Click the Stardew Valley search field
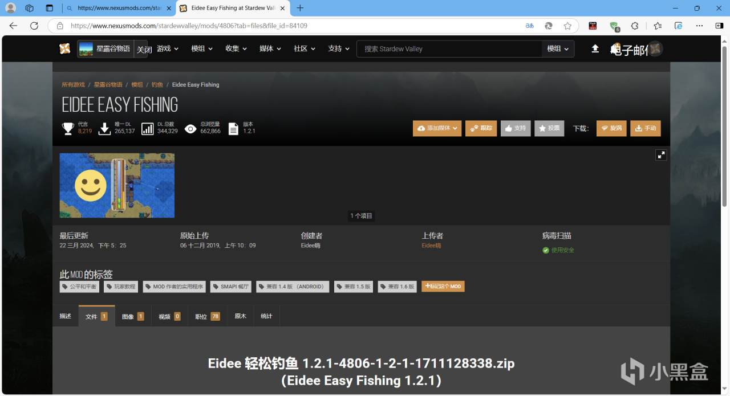This screenshot has height=396, width=730. pyautogui.click(x=449, y=49)
